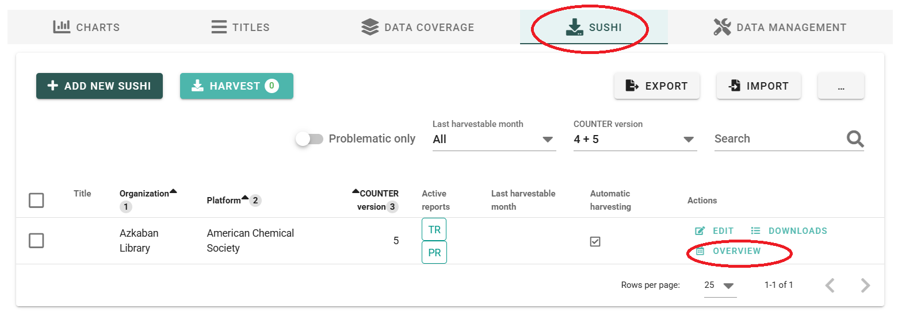Image resolution: width=898 pixels, height=312 pixels.
Task: Click the TR active report badge
Action: click(x=434, y=229)
